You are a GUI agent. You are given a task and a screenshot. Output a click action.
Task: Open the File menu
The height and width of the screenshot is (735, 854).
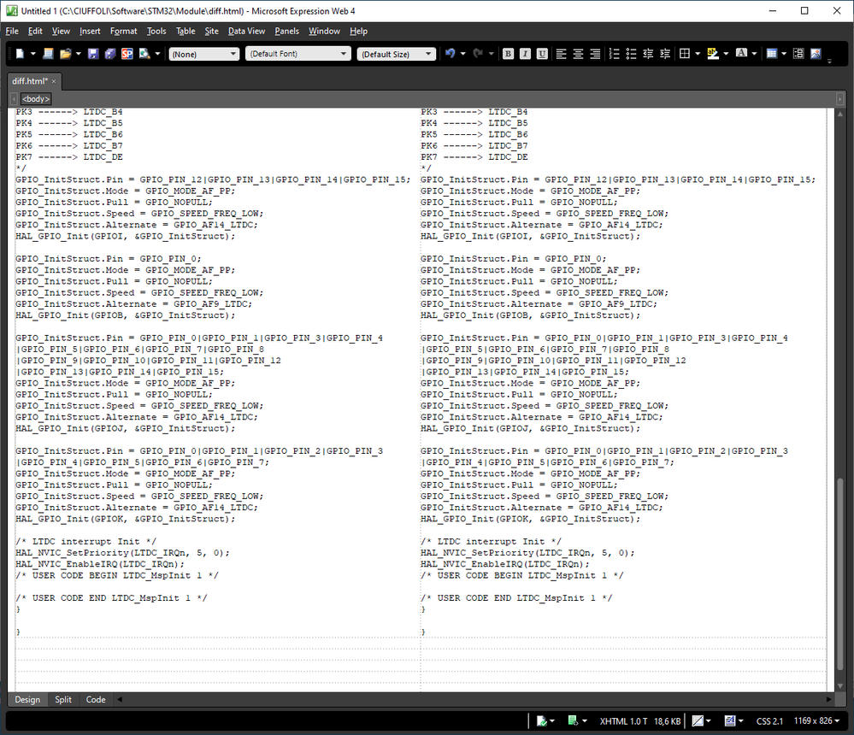point(12,31)
